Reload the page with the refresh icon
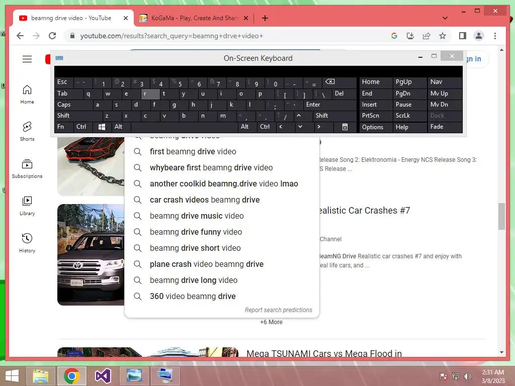This screenshot has height=386, width=515. 52,36
